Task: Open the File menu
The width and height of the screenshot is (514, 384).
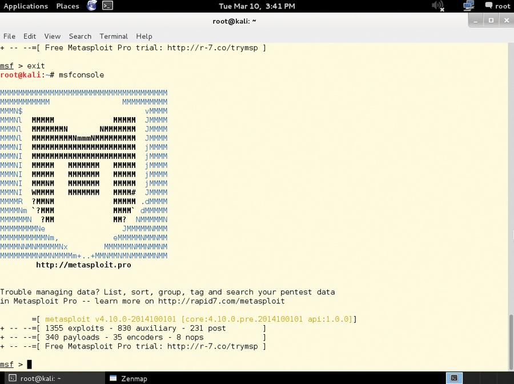Action: tap(9, 37)
